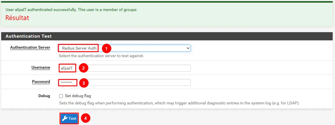Click the Authentication Server label
335x125 pixels.
(30, 47)
